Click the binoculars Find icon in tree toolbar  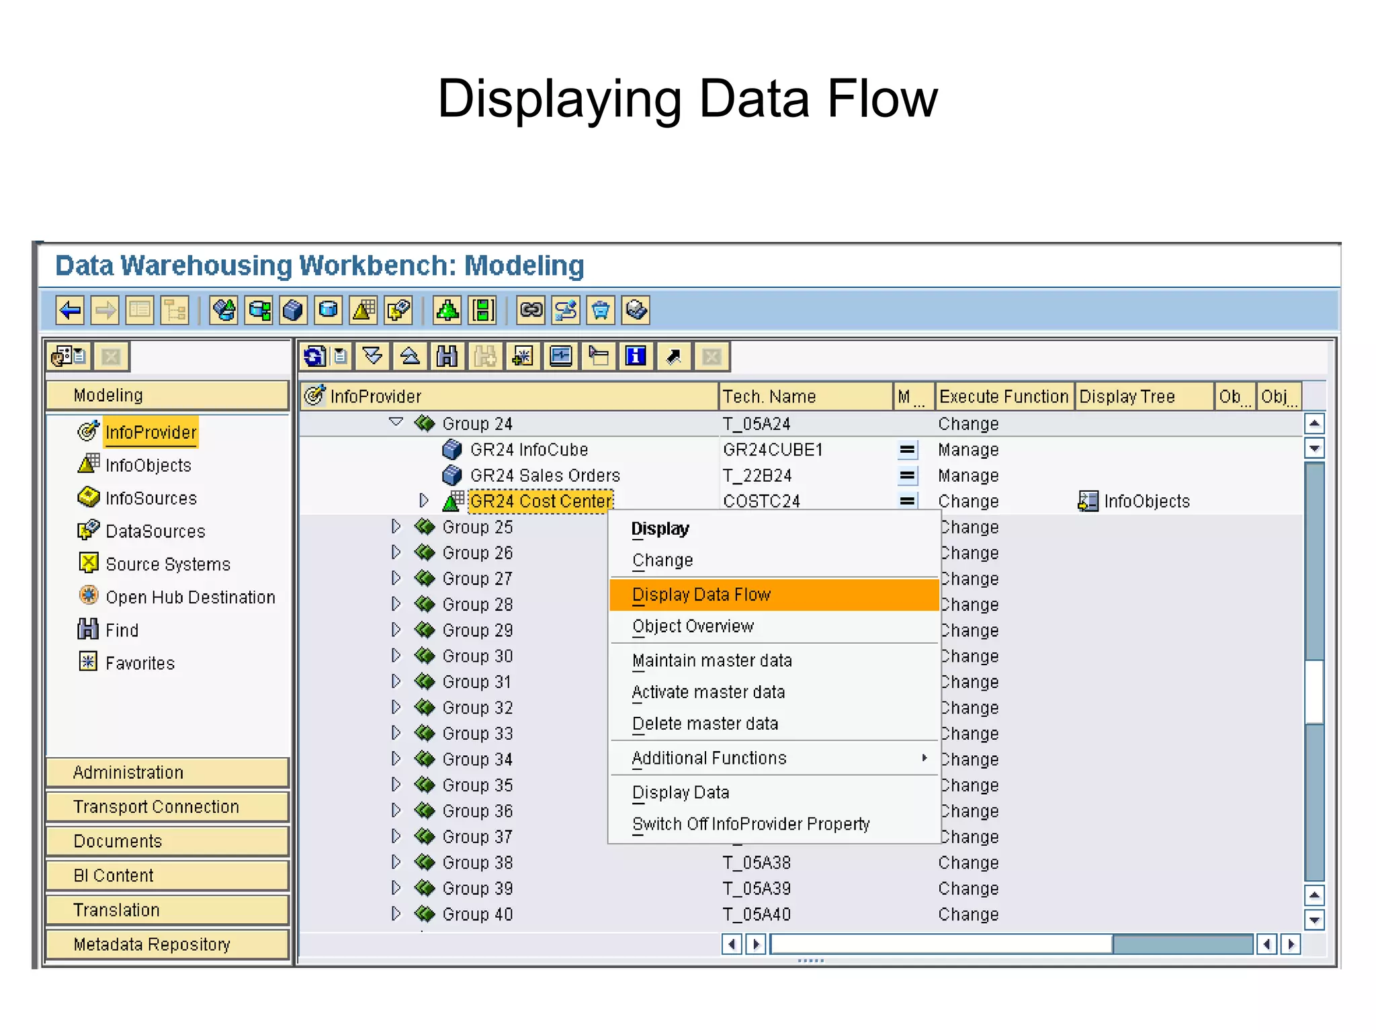448,356
